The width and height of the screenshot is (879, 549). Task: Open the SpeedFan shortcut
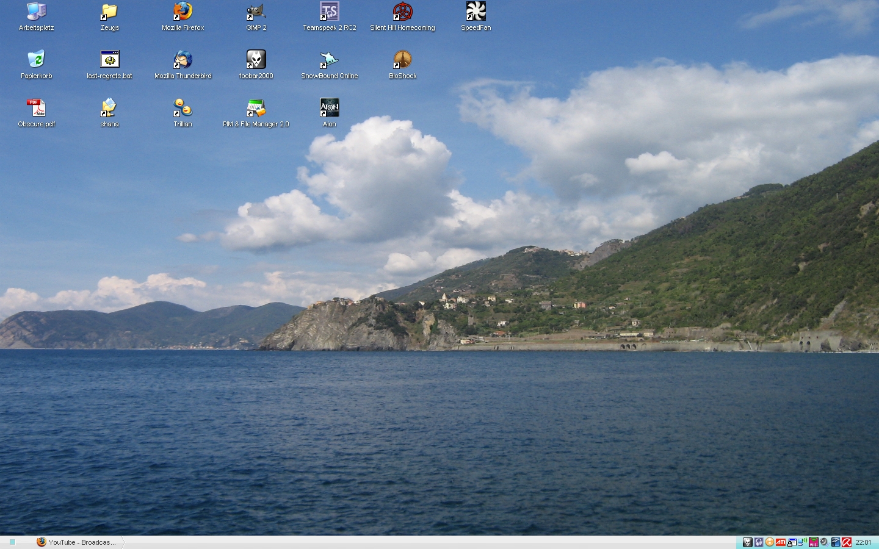tap(476, 12)
